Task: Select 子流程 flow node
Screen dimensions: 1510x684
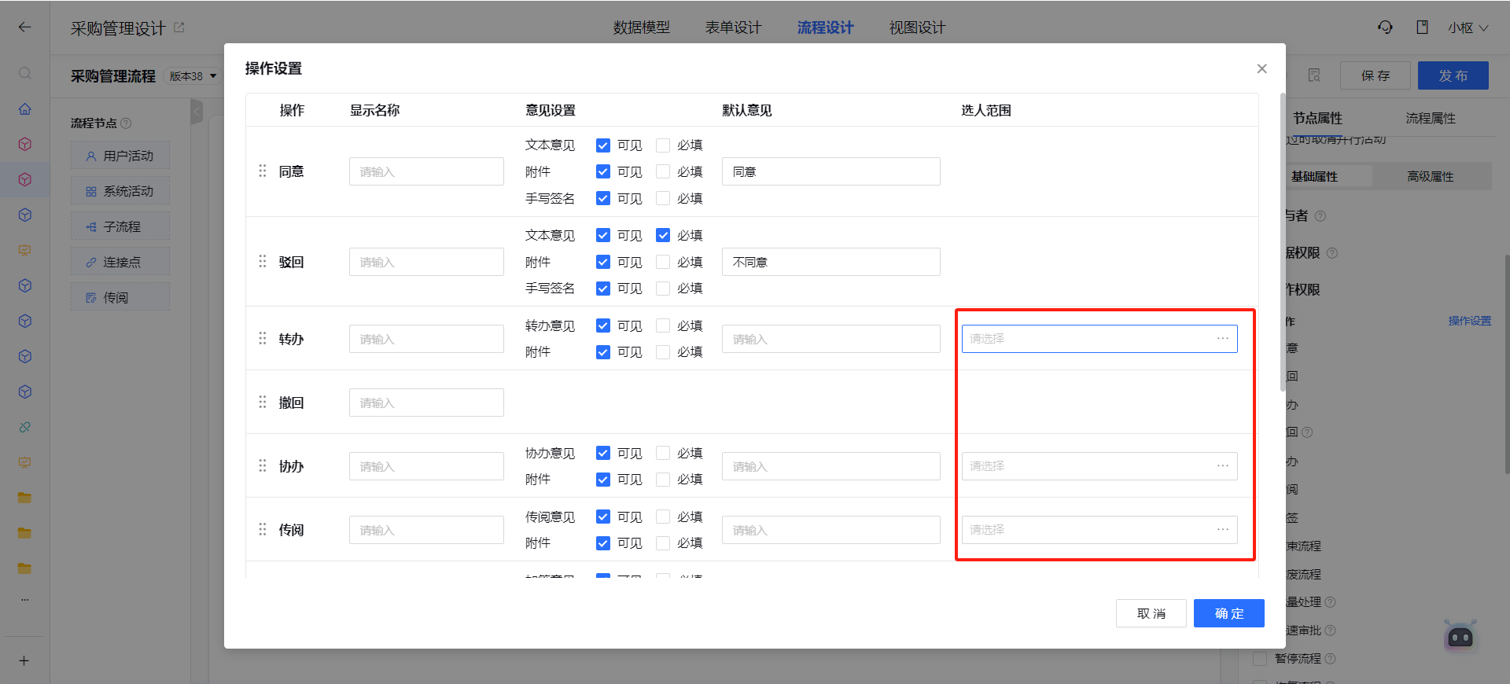Action: [x=120, y=226]
